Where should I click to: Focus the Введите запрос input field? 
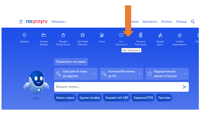point(121,87)
